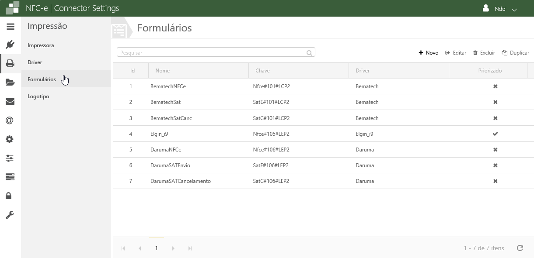Toggle Priorizado mark for DarumaSATCancelamento

click(495, 181)
